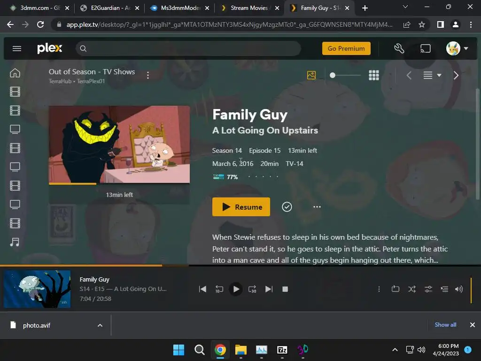Mark episode as watched checkmark
Screen dimensions: 481x361
pos(287,207)
